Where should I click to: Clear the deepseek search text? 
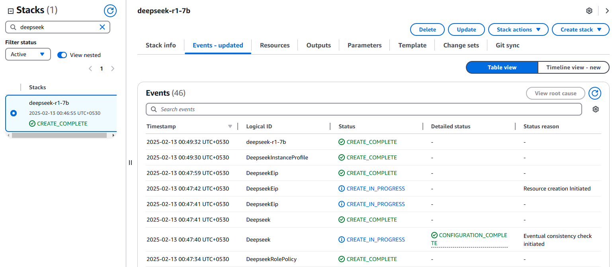[x=102, y=27]
